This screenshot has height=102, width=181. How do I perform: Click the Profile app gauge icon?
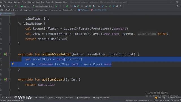pos(75,6)
